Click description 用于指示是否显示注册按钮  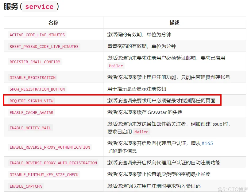137,89
